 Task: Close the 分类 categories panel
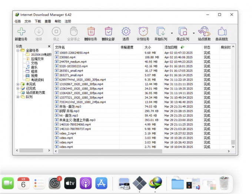click(x=49, y=46)
